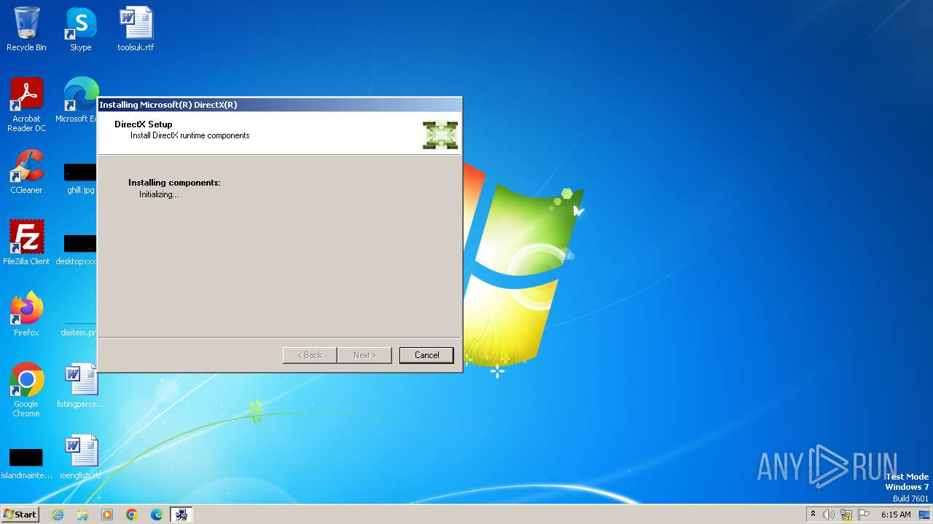Click the DirectX logo icon in the dialog header
Screen dimensions: 933x524
tap(440, 135)
